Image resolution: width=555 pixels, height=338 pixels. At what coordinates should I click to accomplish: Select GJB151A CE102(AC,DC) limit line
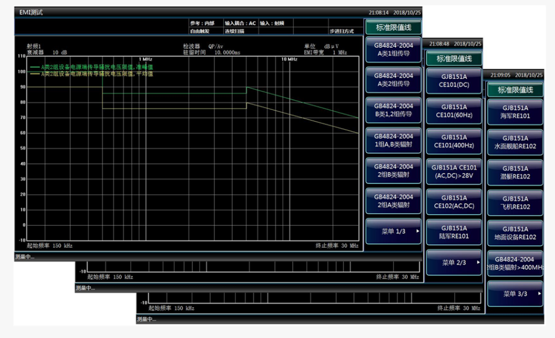pos(454,202)
